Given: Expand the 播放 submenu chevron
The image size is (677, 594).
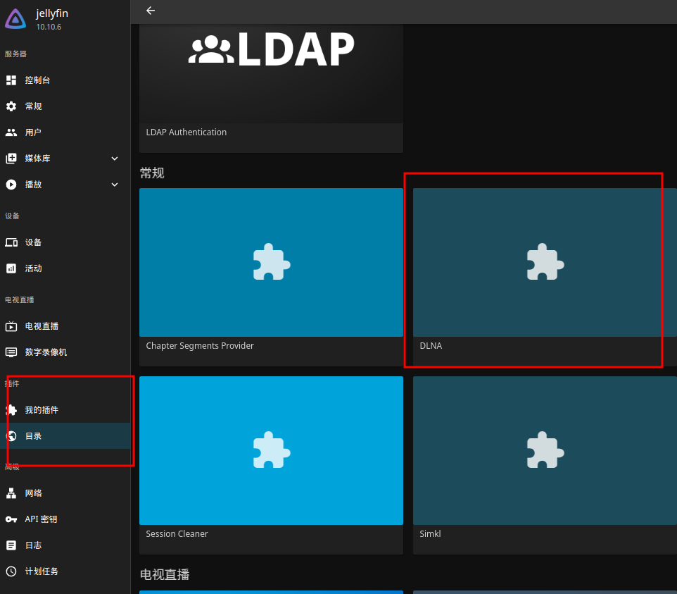Looking at the screenshot, I should click(x=115, y=185).
